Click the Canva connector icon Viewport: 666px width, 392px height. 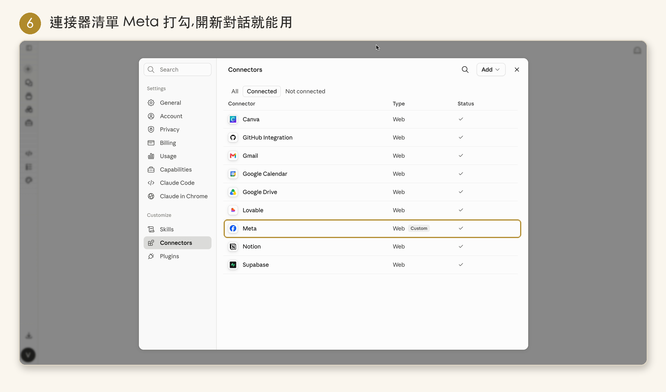tap(233, 119)
